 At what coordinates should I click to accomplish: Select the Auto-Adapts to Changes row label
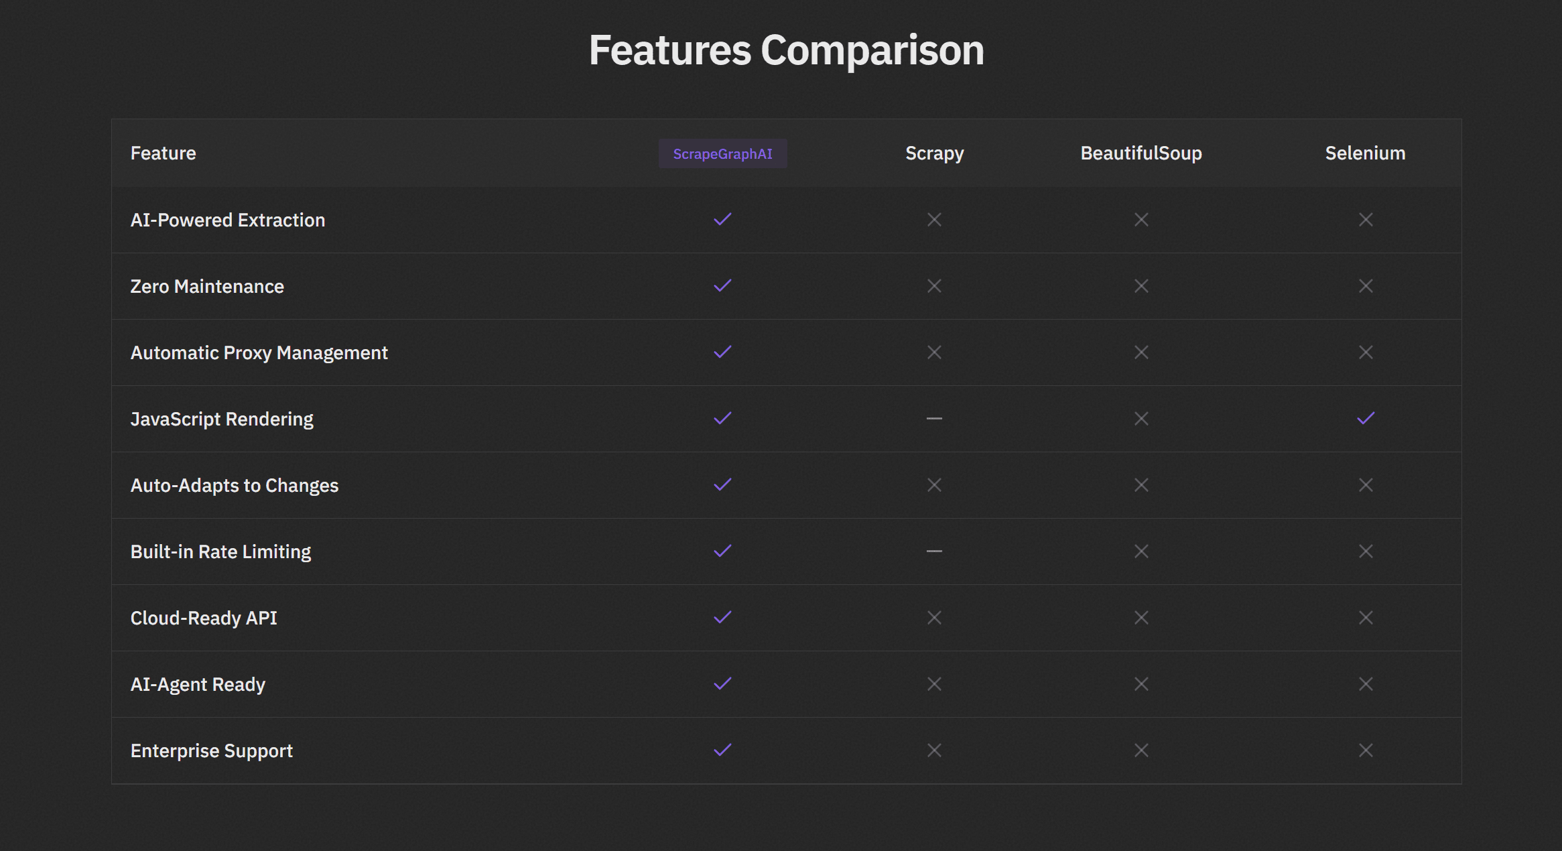tap(235, 486)
